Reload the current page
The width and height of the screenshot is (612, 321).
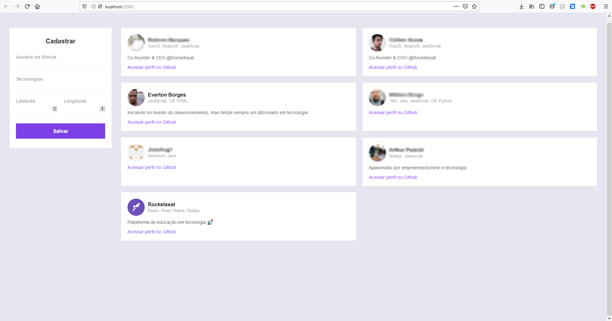27,6
